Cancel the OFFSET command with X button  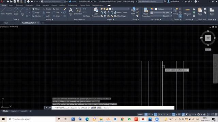coord(46,108)
